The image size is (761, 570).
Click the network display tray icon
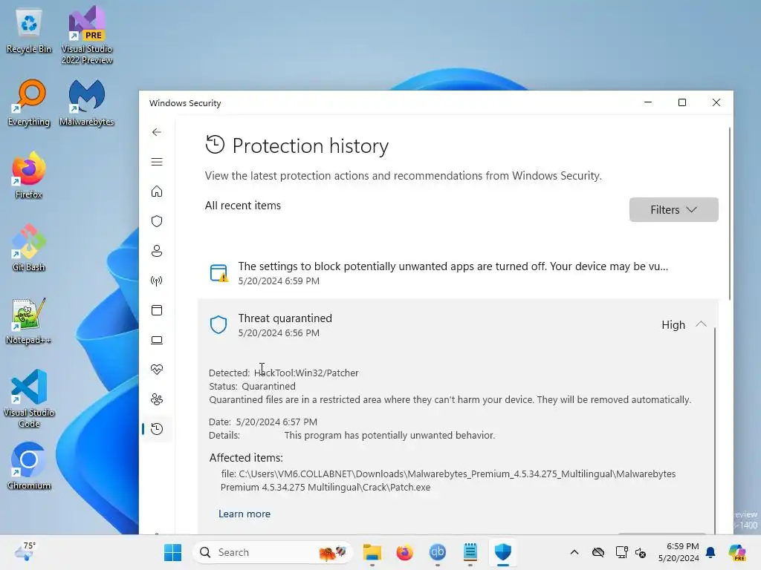coord(621,552)
